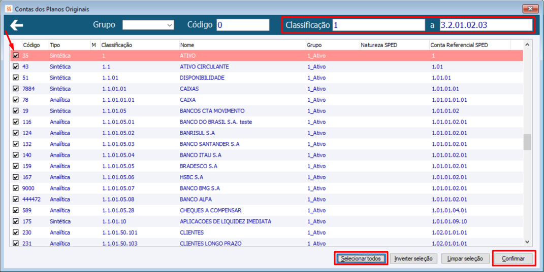544x272 pixels.
Task: Sort by the Nome column header
Action: 187,45
